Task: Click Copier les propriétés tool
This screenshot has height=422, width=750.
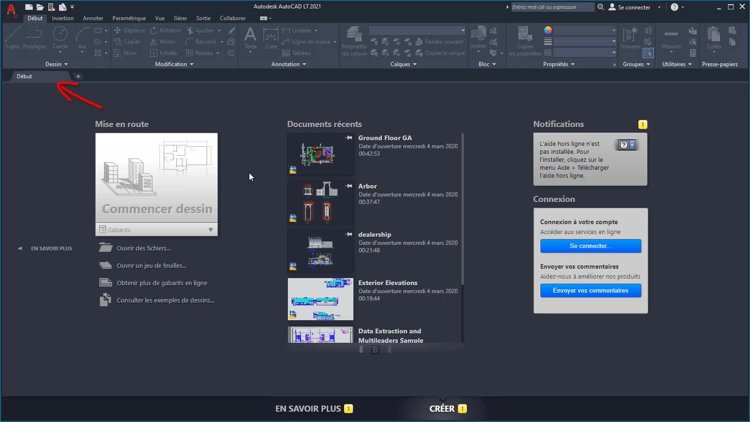Action: pyautogui.click(x=525, y=41)
